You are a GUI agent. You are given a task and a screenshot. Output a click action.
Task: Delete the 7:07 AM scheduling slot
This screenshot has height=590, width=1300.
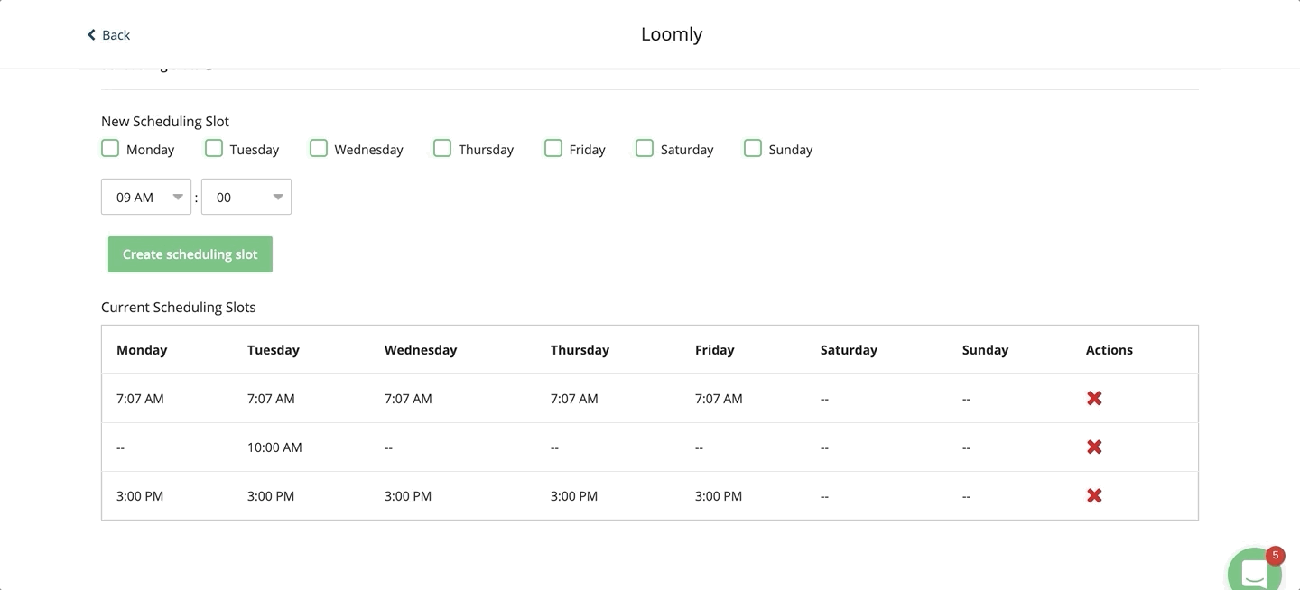1093,398
